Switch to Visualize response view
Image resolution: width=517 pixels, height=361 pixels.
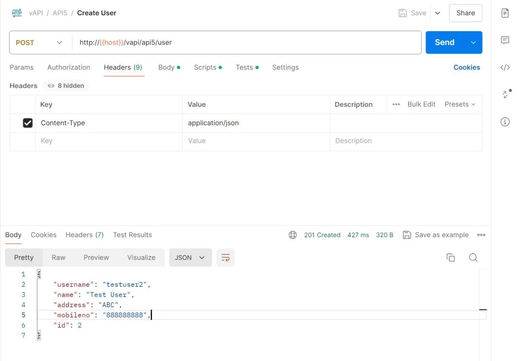(141, 258)
